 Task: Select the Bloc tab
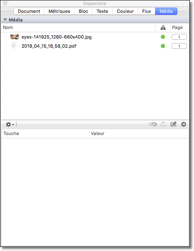pyautogui.click(x=83, y=11)
